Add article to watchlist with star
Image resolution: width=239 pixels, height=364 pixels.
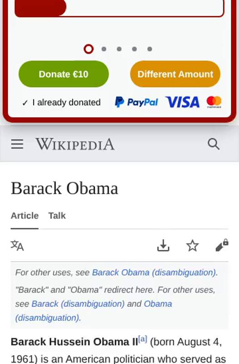pos(192,246)
